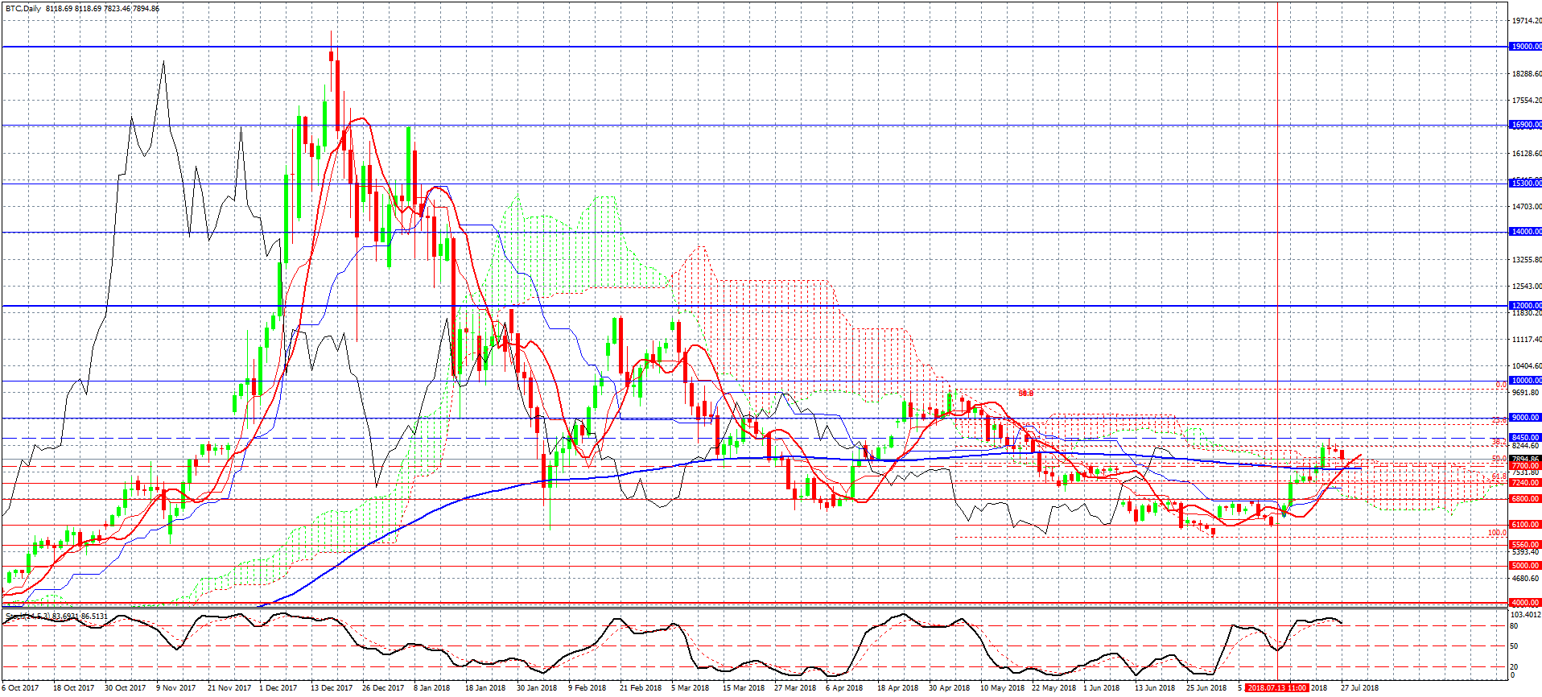
Task: Click the black 7894.86 current price label
Action: (x=1525, y=459)
